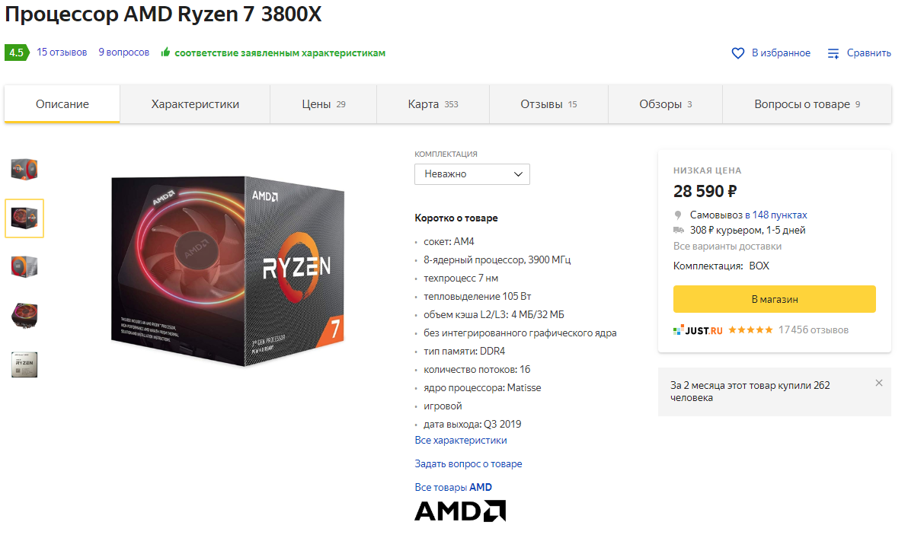Click the pickup location pin icon
The width and height of the screenshot is (908, 538).
tap(678, 215)
